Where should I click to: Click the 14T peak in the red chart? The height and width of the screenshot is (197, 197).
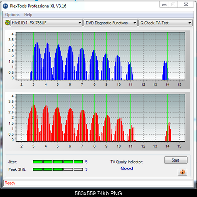tap(168, 132)
